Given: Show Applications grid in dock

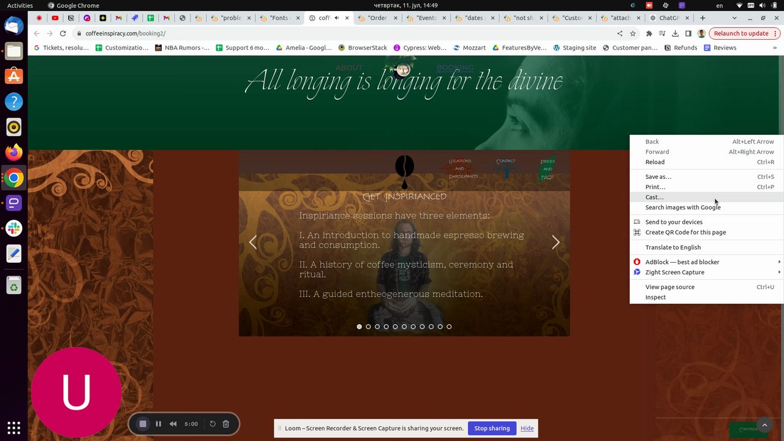Looking at the screenshot, I should [13, 428].
